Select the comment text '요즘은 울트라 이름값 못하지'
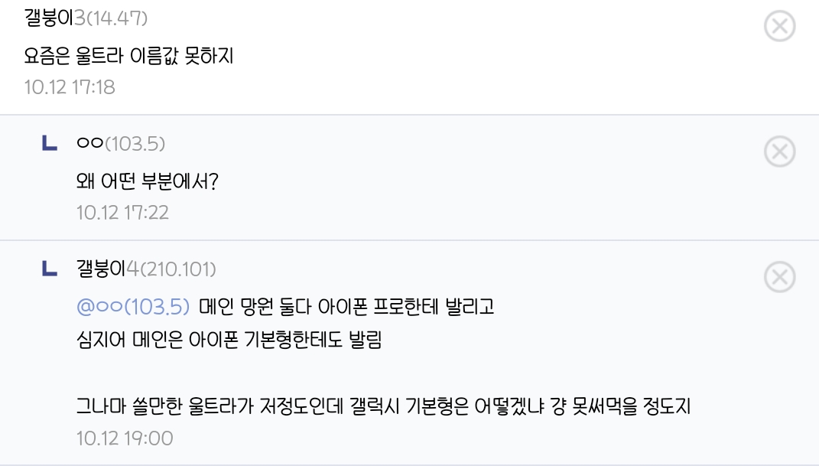 pos(128,55)
